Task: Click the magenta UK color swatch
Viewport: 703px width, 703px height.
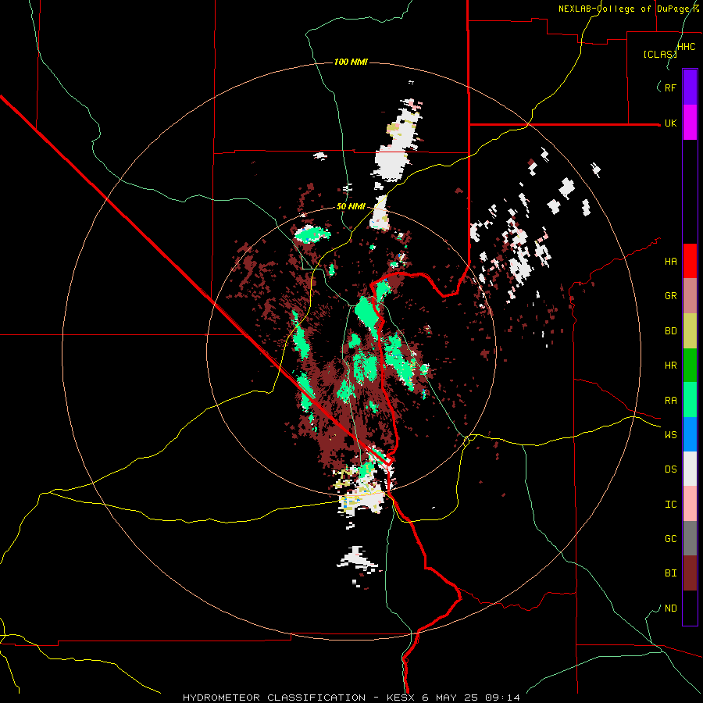Action: pos(690,123)
